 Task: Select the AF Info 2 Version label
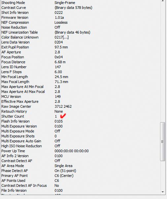[15, 156]
